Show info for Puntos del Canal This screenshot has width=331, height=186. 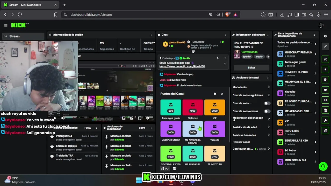[215, 94]
